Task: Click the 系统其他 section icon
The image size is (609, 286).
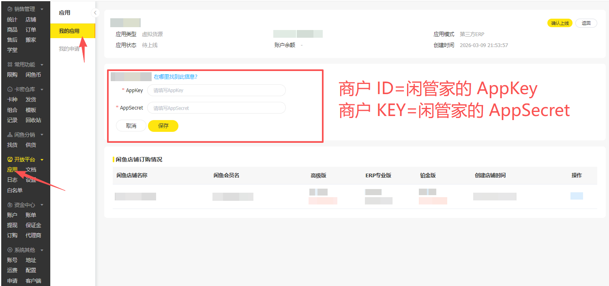Action: [10, 250]
